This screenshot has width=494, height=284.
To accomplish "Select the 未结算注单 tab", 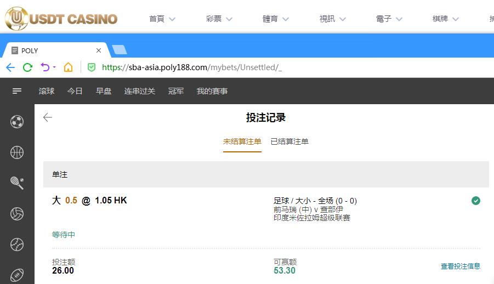I will [242, 142].
